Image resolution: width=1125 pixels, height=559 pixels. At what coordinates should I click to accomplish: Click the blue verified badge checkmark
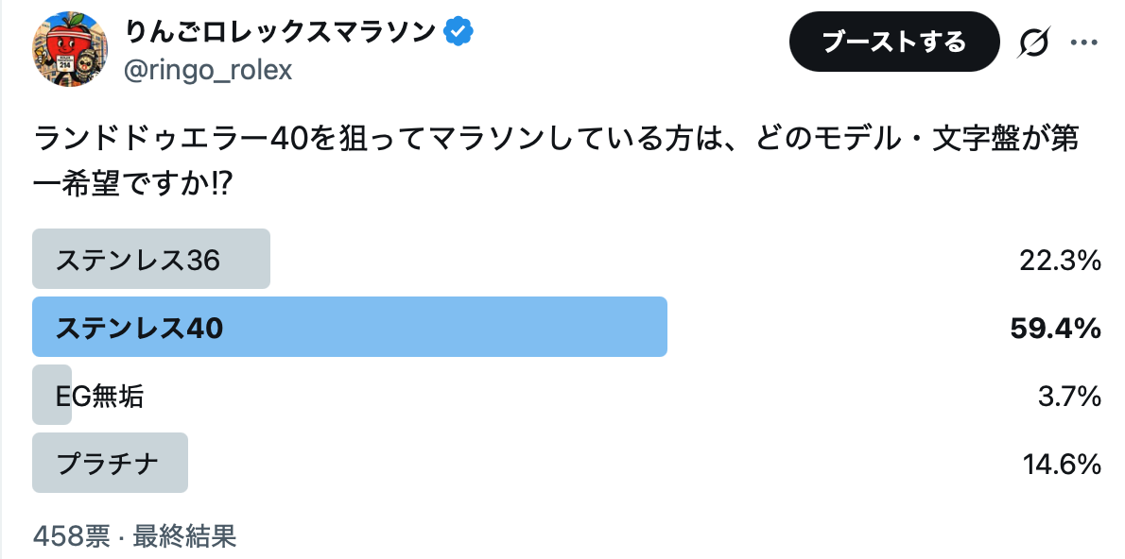[x=458, y=31]
